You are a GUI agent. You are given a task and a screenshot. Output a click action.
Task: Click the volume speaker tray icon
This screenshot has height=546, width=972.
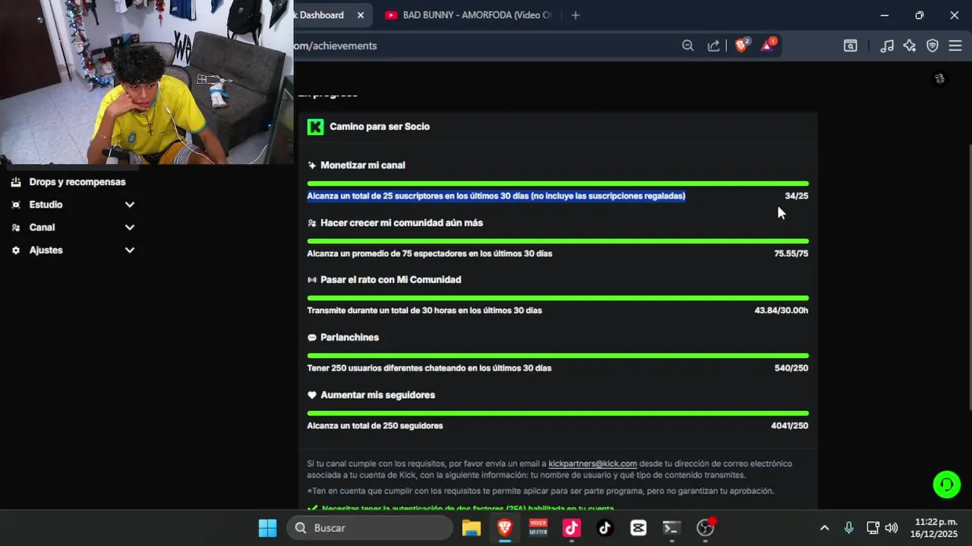click(892, 528)
